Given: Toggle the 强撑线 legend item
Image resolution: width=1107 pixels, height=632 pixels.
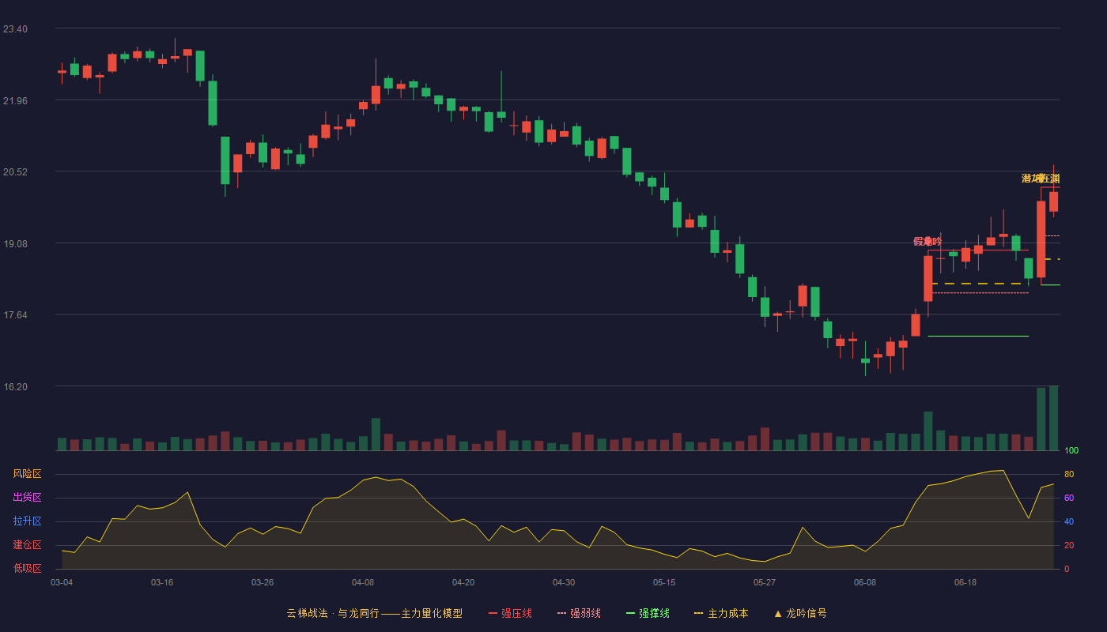Looking at the screenshot, I should pyautogui.click(x=648, y=613).
